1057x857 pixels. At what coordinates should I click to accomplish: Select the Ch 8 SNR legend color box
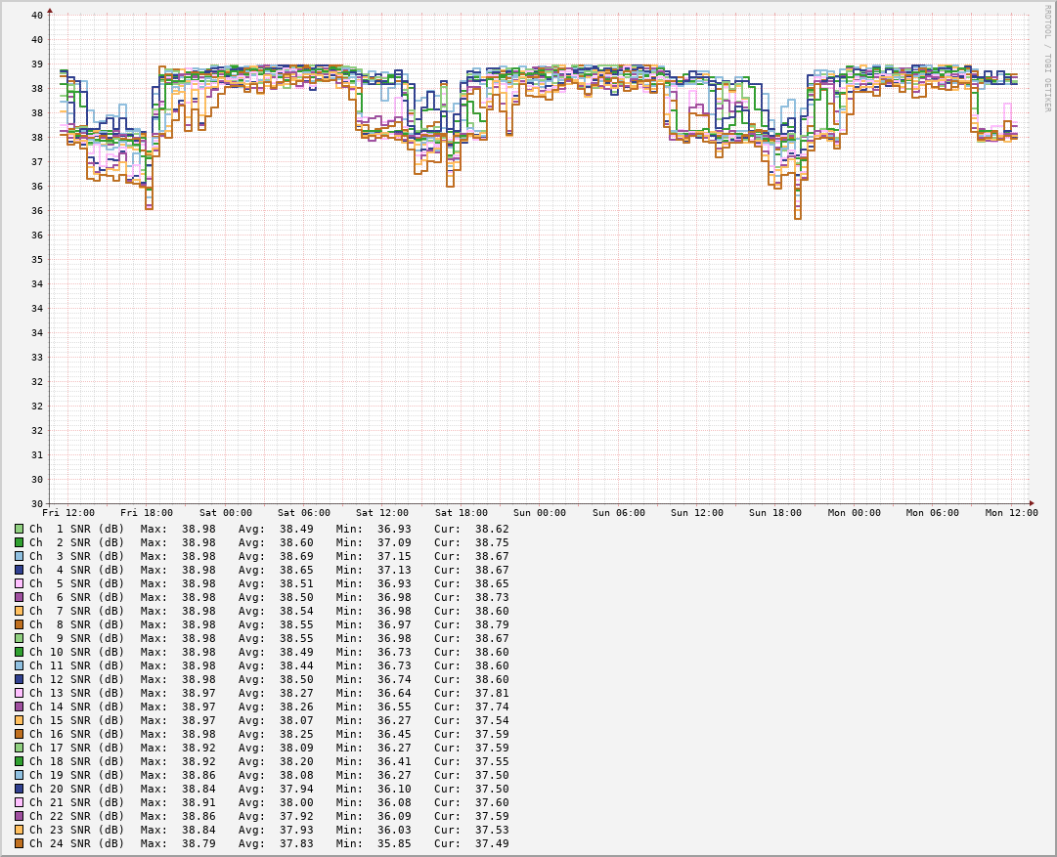click(x=19, y=624)
